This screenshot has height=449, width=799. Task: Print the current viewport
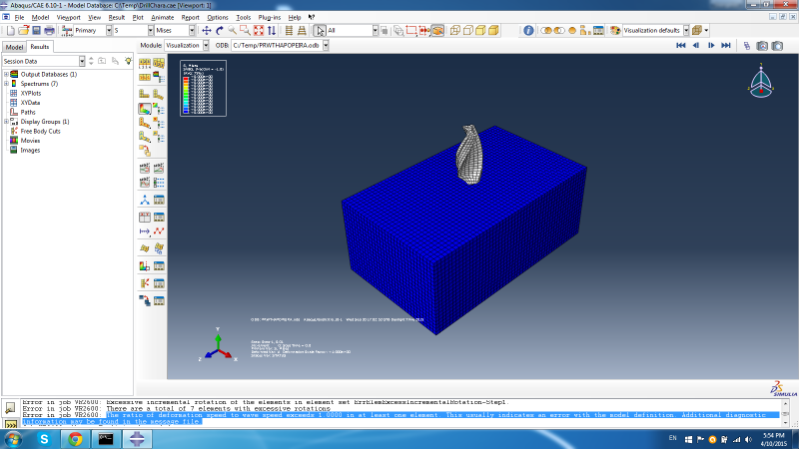[x=49, y=31]
